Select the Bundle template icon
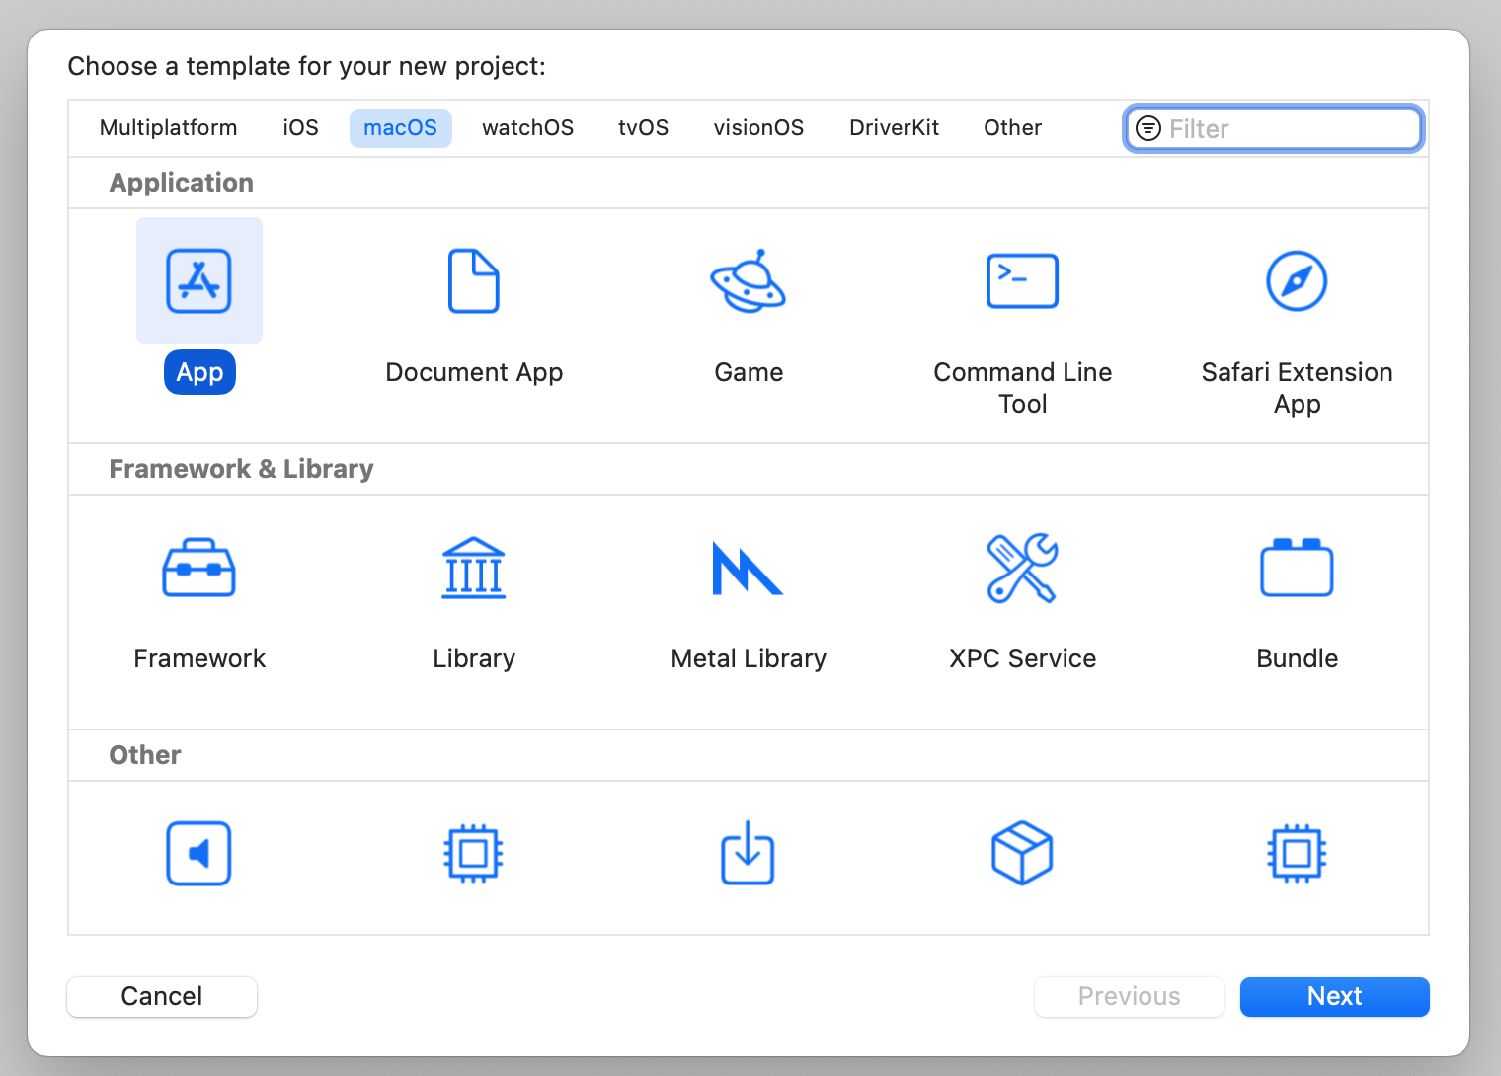This screenshot has height=1076, width=1501. click(1297, 569)
